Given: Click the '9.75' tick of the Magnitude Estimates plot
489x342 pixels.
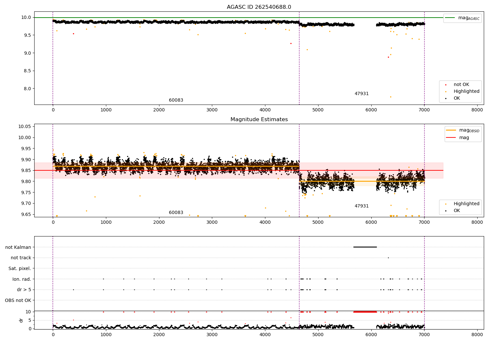Looking at the screenshot, I should point(26,192).
